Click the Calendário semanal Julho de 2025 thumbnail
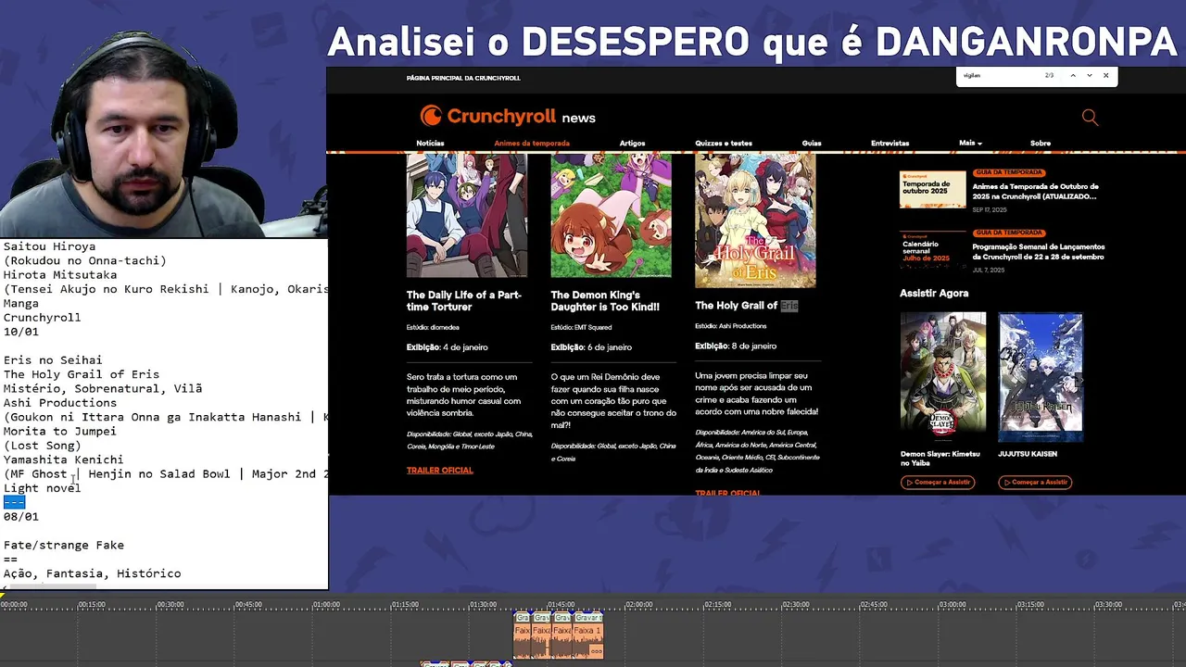This screenshot has height=667, width=1186. pos(932,250)
